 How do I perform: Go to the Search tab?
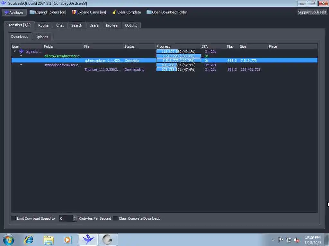click(x=76, y=25)
